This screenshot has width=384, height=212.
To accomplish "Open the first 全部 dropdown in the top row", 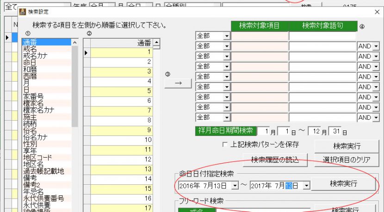I will tap(227, 36).
